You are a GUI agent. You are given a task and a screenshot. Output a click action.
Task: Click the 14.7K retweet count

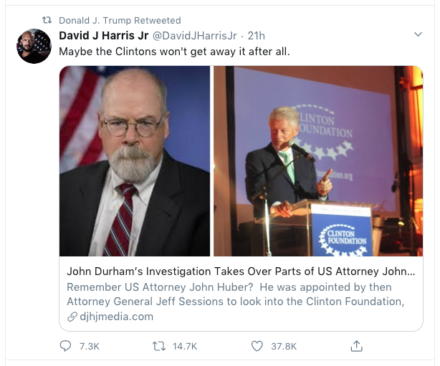185,347
